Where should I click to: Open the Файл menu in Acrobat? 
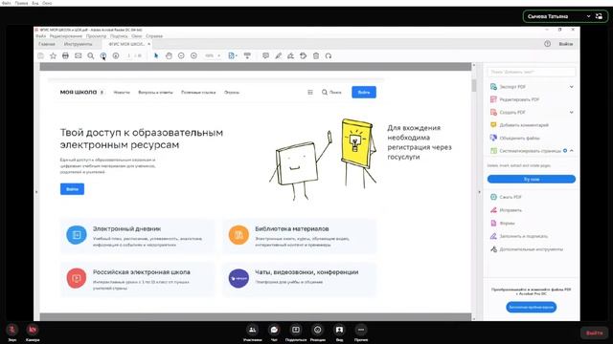(x=40, y=36)
